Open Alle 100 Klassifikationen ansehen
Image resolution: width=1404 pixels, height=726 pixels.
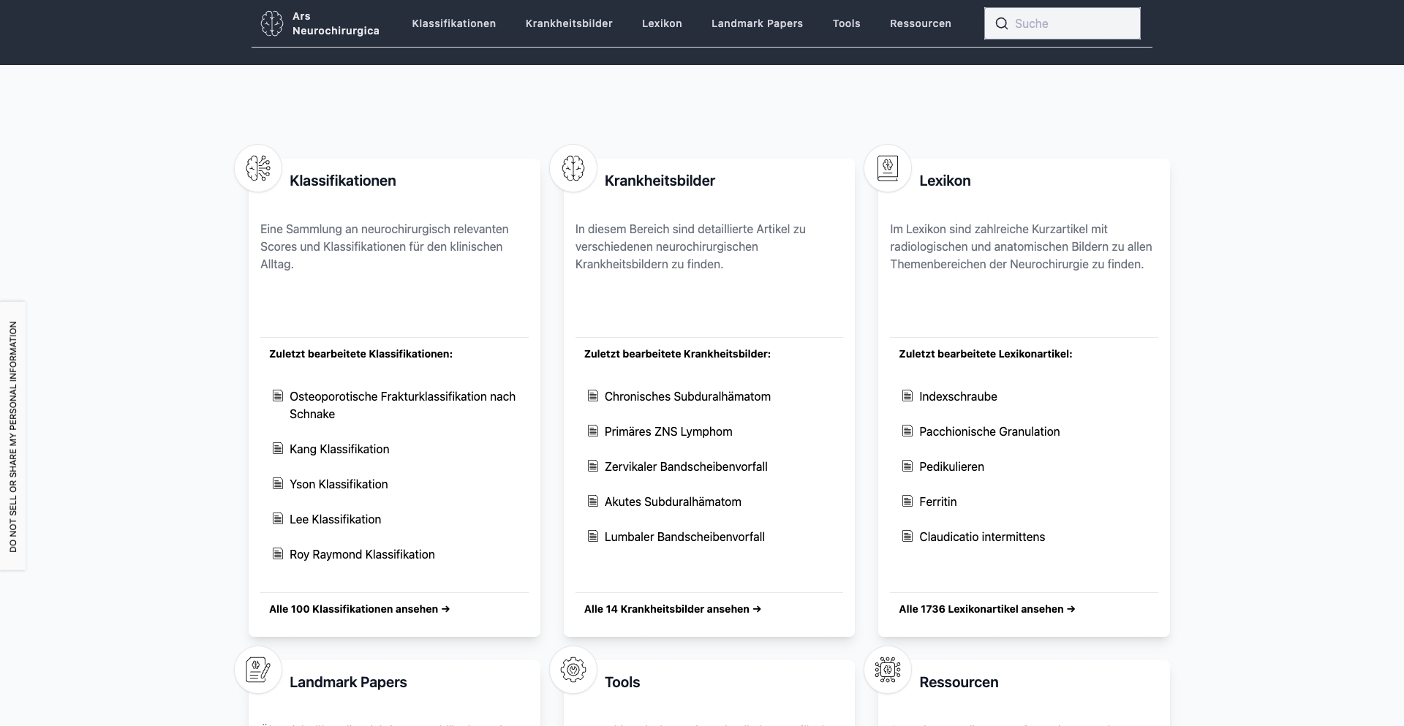coord(359,609)
